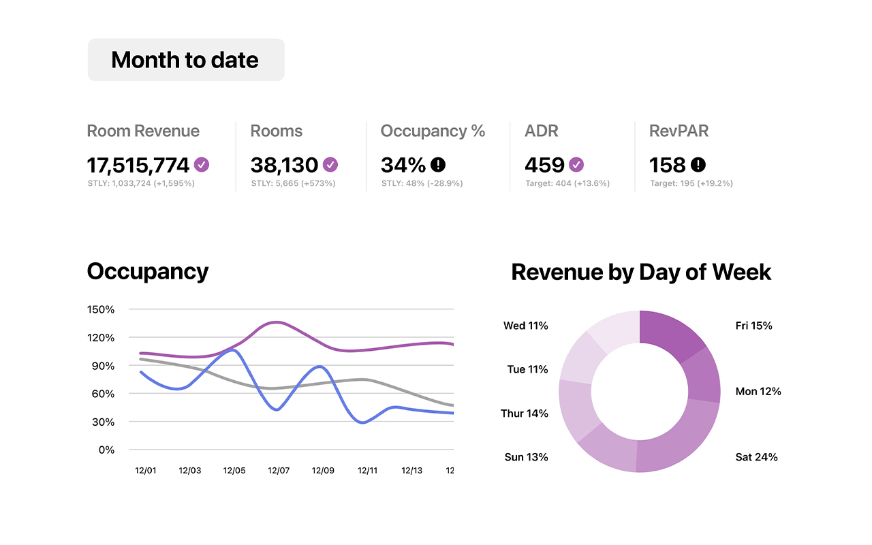
Task: Click the ADR purple checkmark icon
Action: click(x=576, y=165)
